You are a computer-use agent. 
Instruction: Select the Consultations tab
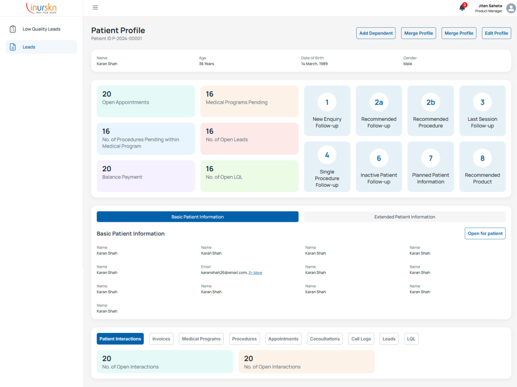pos(325,338)
